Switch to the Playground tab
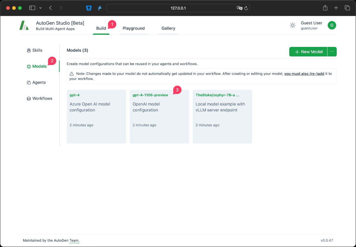Image resolution: width=356 pixels, height=247 pixels. click(x=134, y=28)
